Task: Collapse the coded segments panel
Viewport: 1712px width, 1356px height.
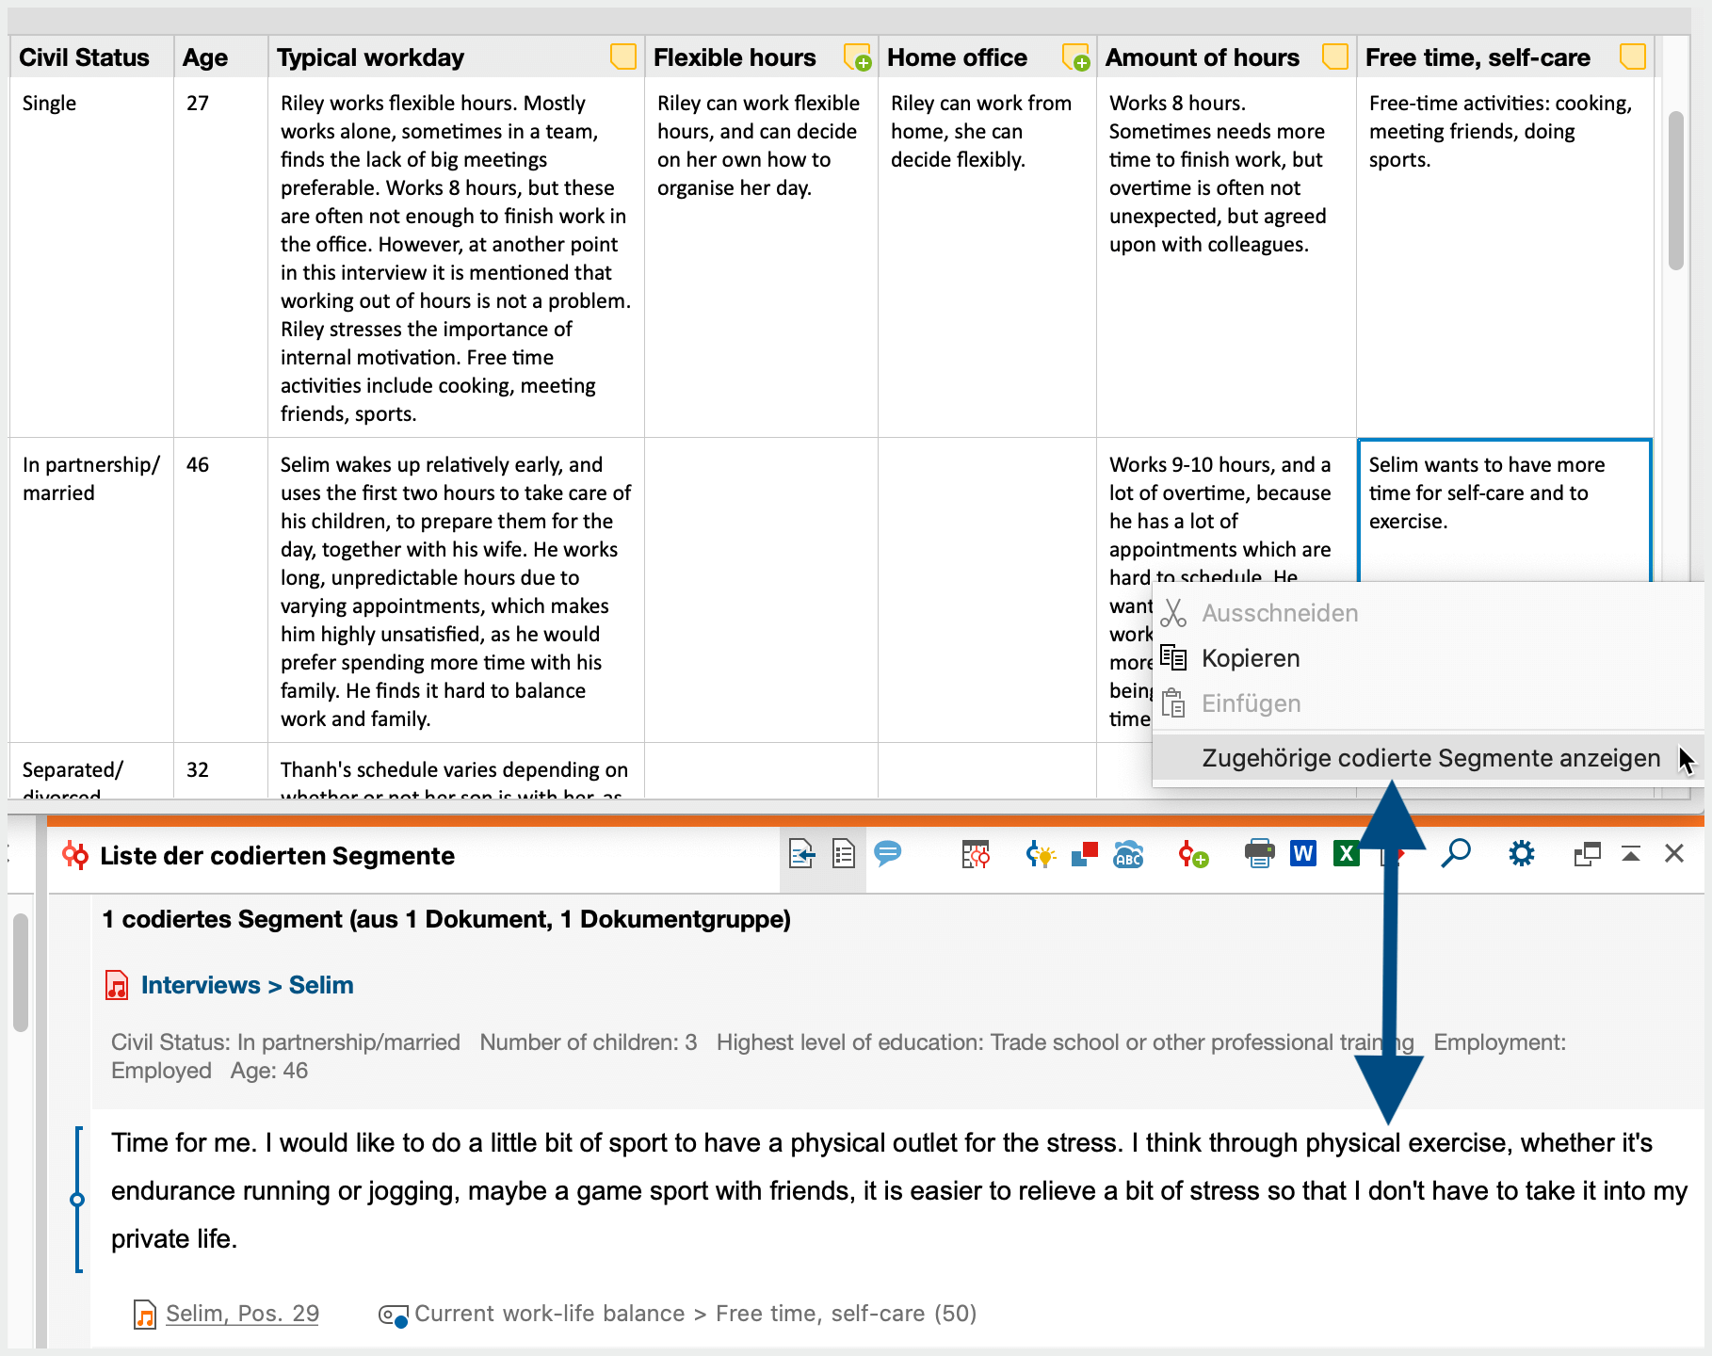Action: tap(1631, 854)
